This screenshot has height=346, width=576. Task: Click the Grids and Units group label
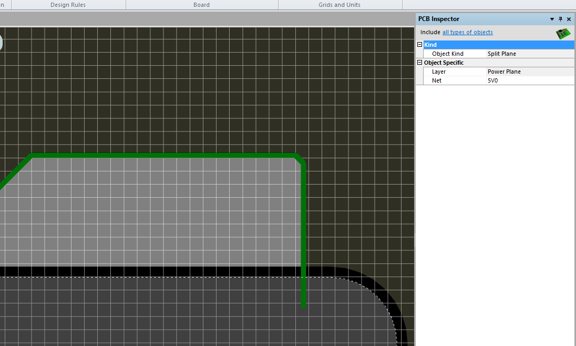click(339, 5)
